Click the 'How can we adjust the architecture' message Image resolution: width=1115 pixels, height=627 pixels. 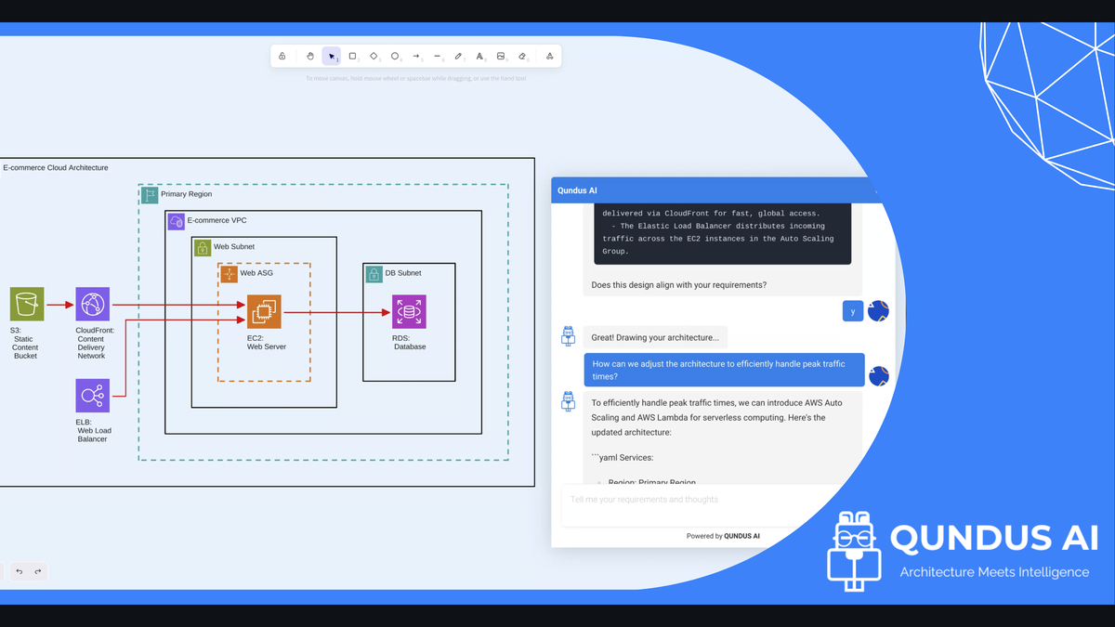(724, 370)
